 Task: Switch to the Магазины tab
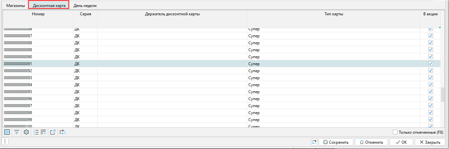pos(16,6)
